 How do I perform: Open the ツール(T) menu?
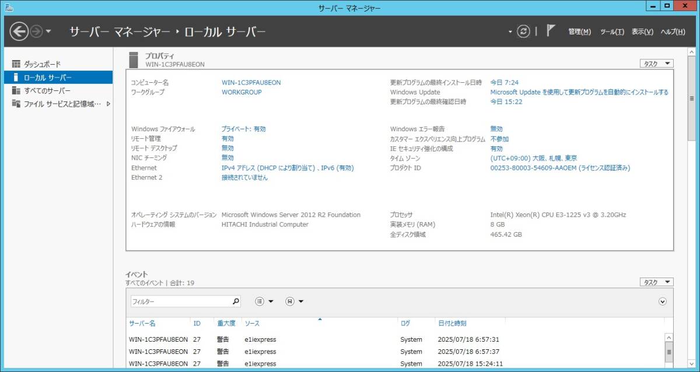[612, 31]
